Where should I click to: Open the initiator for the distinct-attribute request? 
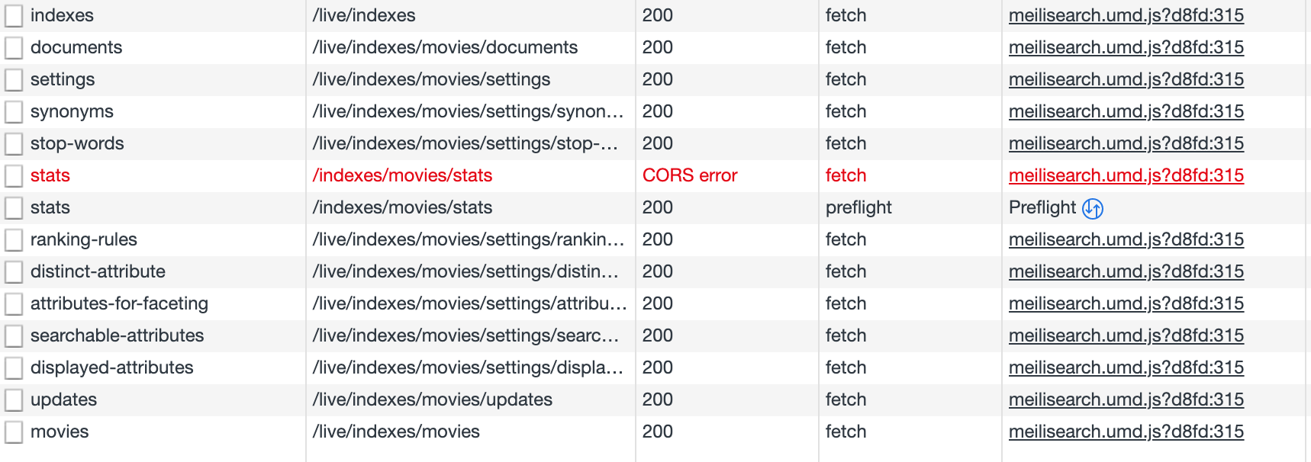[x=1125, y=271]
